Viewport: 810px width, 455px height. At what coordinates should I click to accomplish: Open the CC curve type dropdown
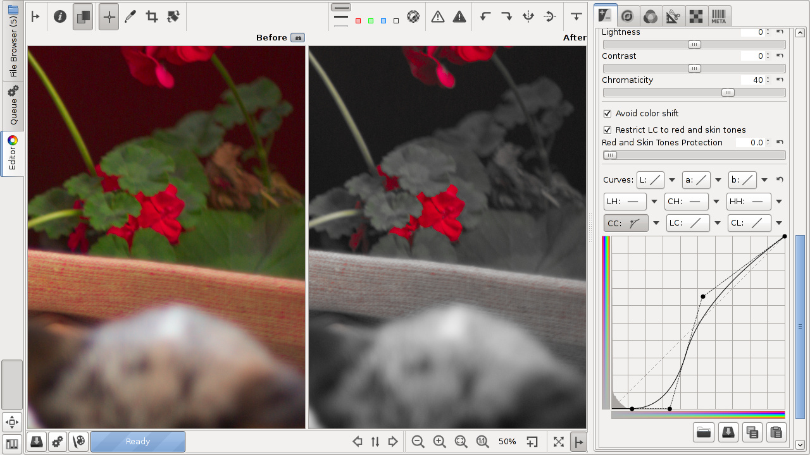coord(656,223)
